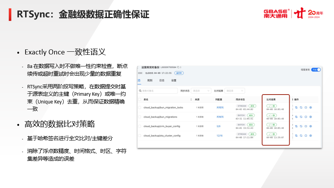Screen dimensions: 334x188
Task: Switch to the 规则 tab
Action: (x=150, y=80)
